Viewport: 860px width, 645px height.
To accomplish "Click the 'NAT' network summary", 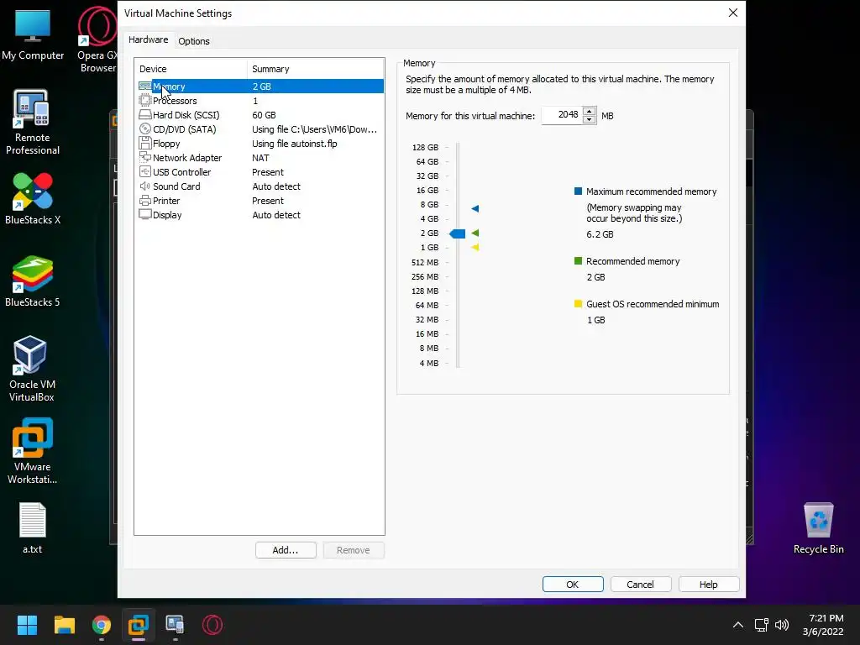I will [260, 157].
